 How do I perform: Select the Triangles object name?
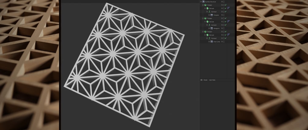(216, 15)
